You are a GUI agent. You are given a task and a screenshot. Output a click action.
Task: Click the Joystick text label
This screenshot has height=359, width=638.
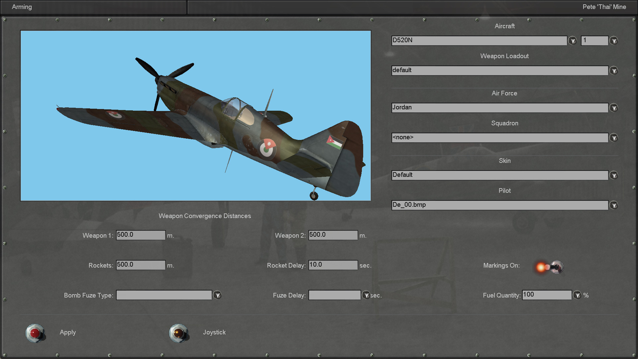pyautogui.click(x=214, y=332)
